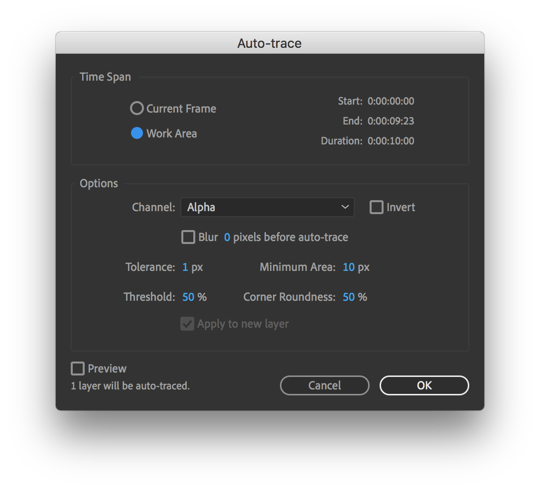Toggle the Apply to new layer checkbox
The height and width of the screenshot is (490, 540).
tap(187, 324)
